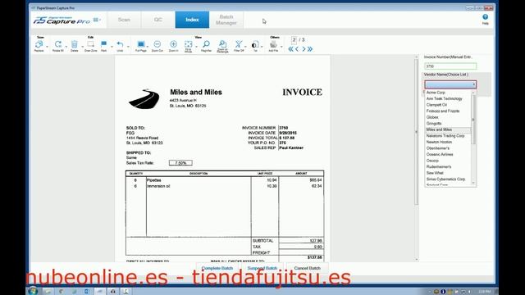Click the Cancel Batch button
Image resolution: width=525 pixels, height=295 pixels.
pyautogui.click(x=307, y=268)
